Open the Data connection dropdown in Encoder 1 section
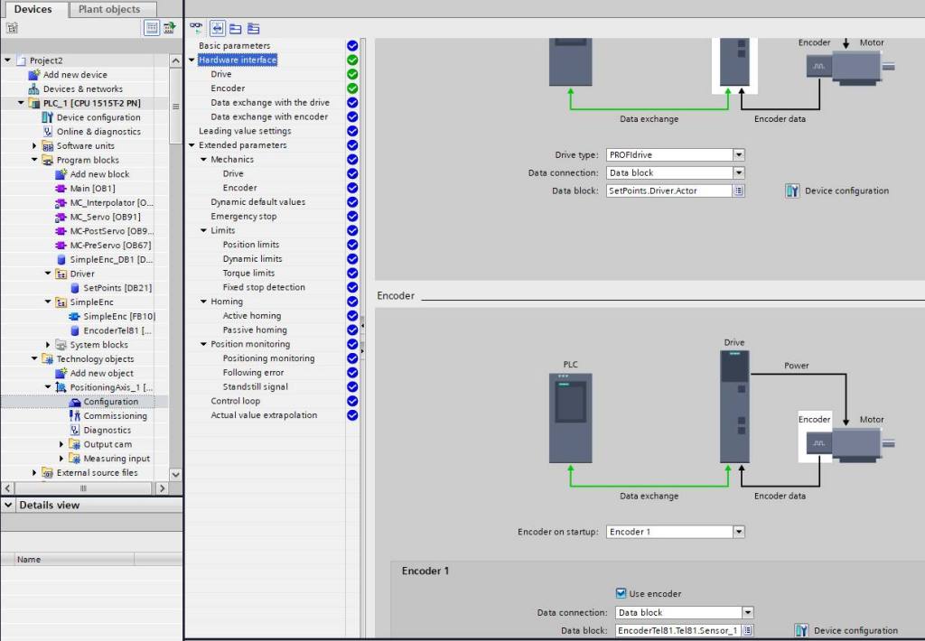This screenshot has height=641, width=925. 747,611
